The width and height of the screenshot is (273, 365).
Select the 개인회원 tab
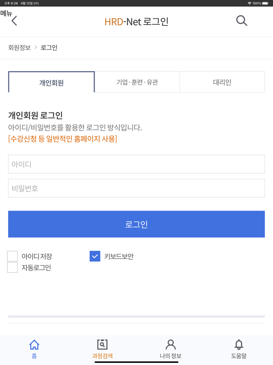[x=51, y=82]
